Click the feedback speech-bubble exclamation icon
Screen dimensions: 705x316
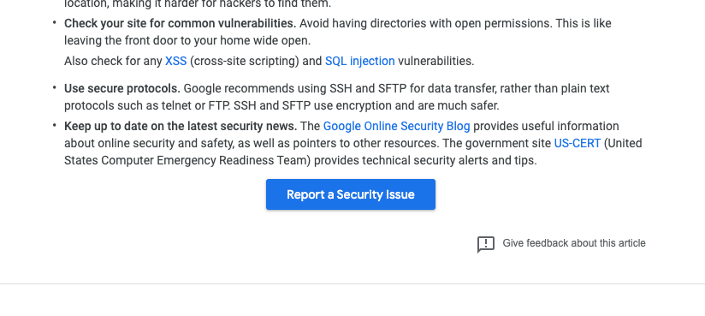click(x=486, y=244)
